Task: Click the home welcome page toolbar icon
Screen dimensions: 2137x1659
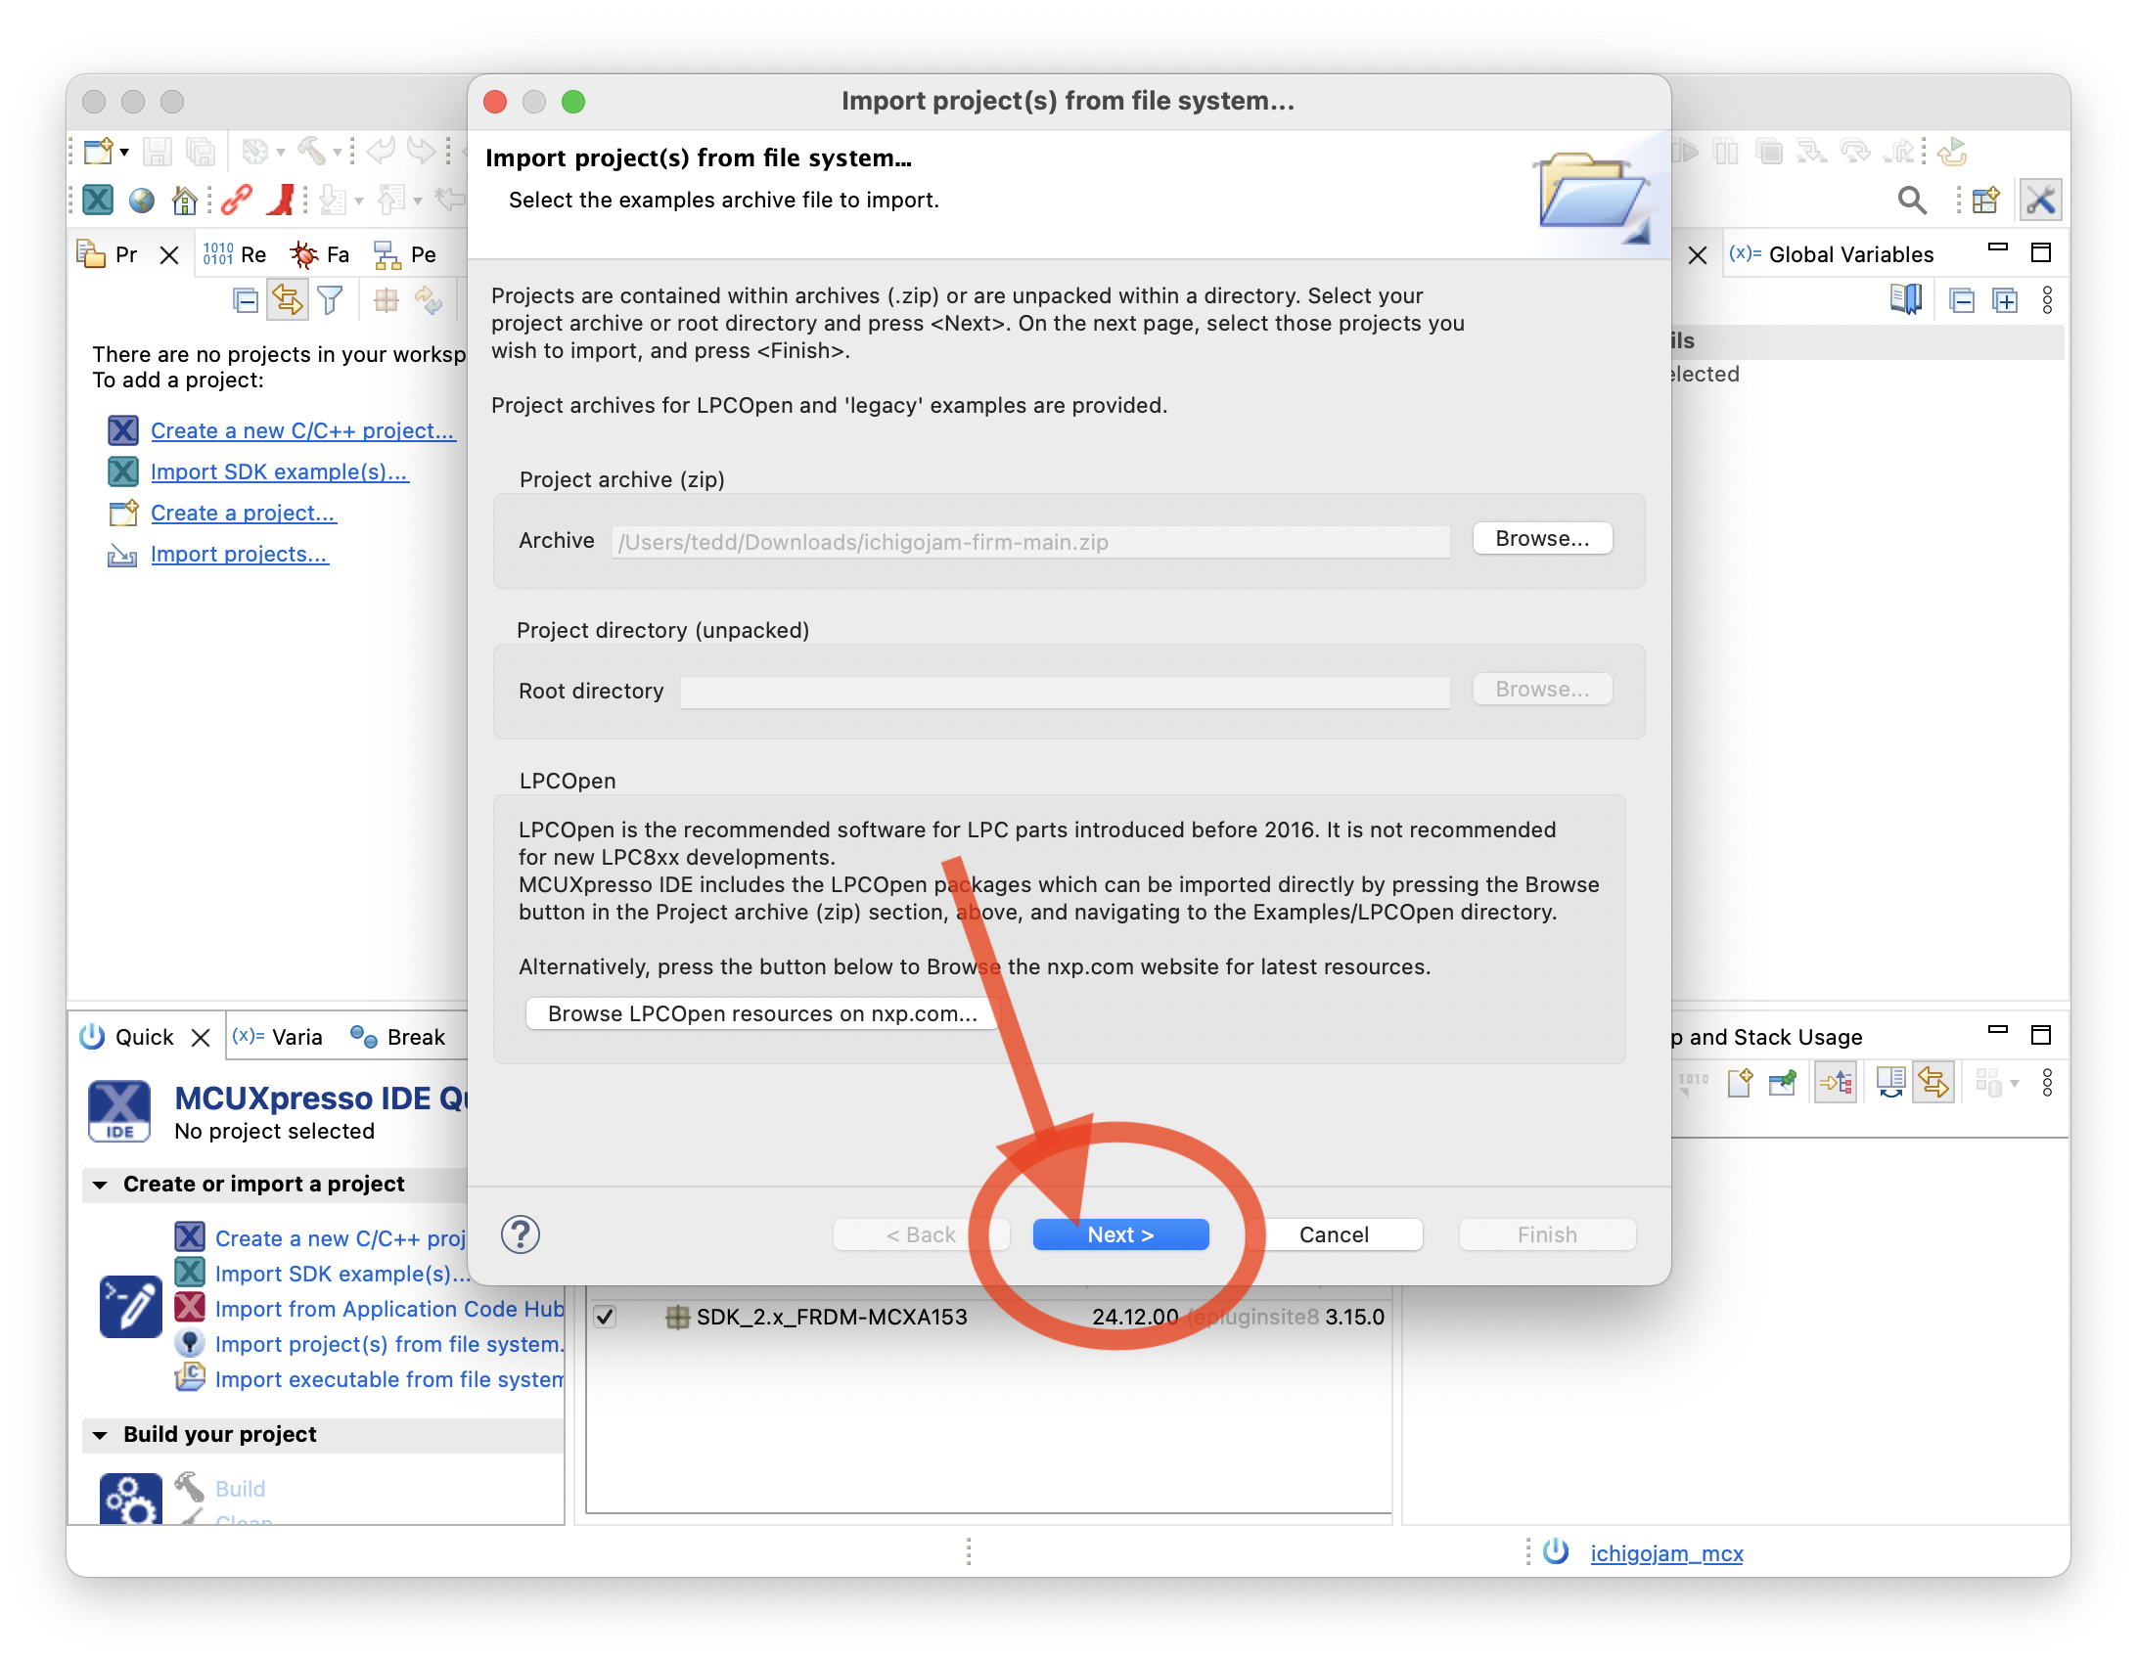Action: (184, 201)
